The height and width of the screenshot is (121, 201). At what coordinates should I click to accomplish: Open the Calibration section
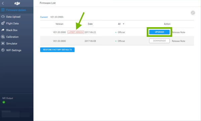pyautogui.click(x=17, y=37)
